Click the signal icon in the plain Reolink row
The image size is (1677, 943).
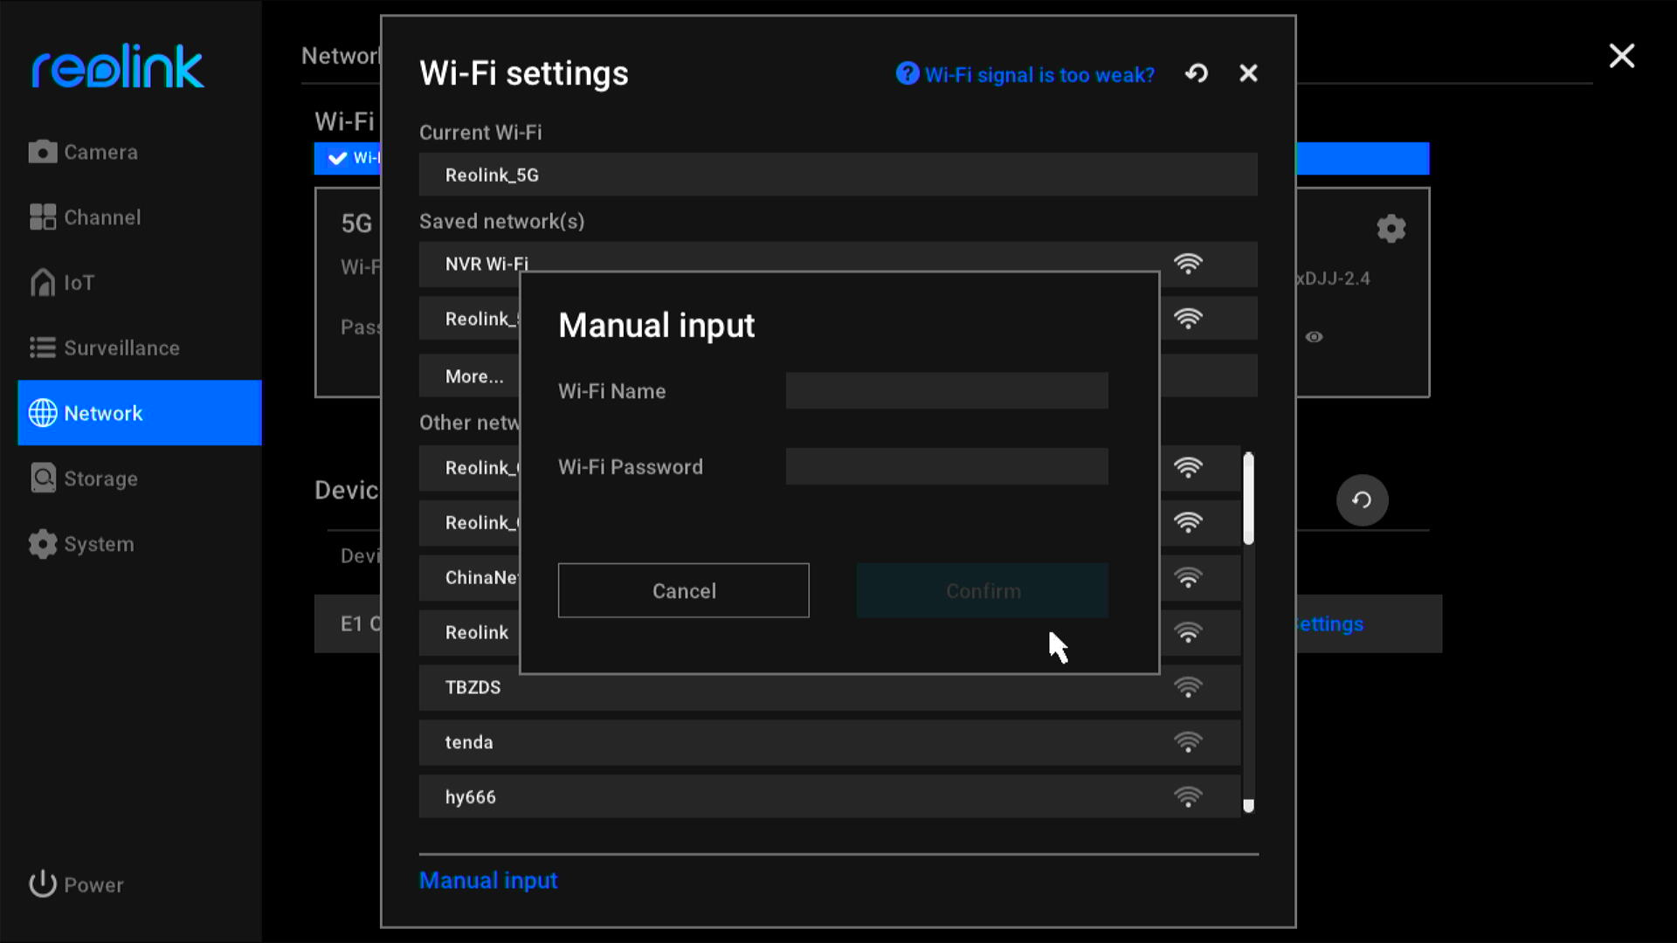click(x=1188, y=633)
